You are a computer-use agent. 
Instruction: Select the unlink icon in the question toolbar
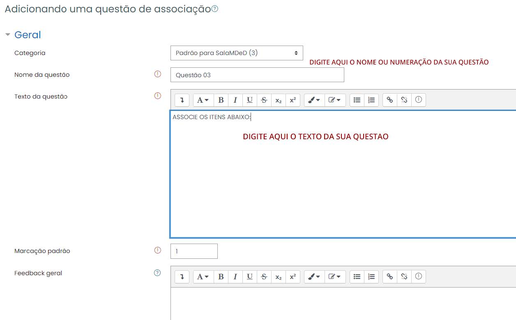point(404,100)
